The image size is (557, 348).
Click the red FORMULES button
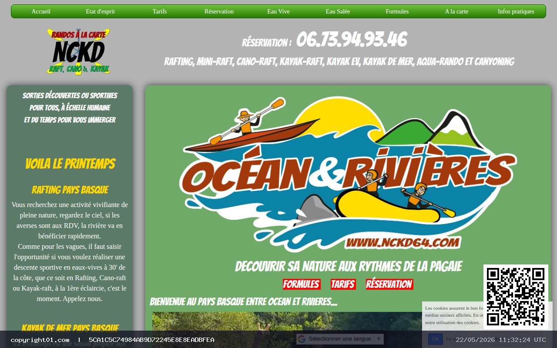tap(302, 284)
